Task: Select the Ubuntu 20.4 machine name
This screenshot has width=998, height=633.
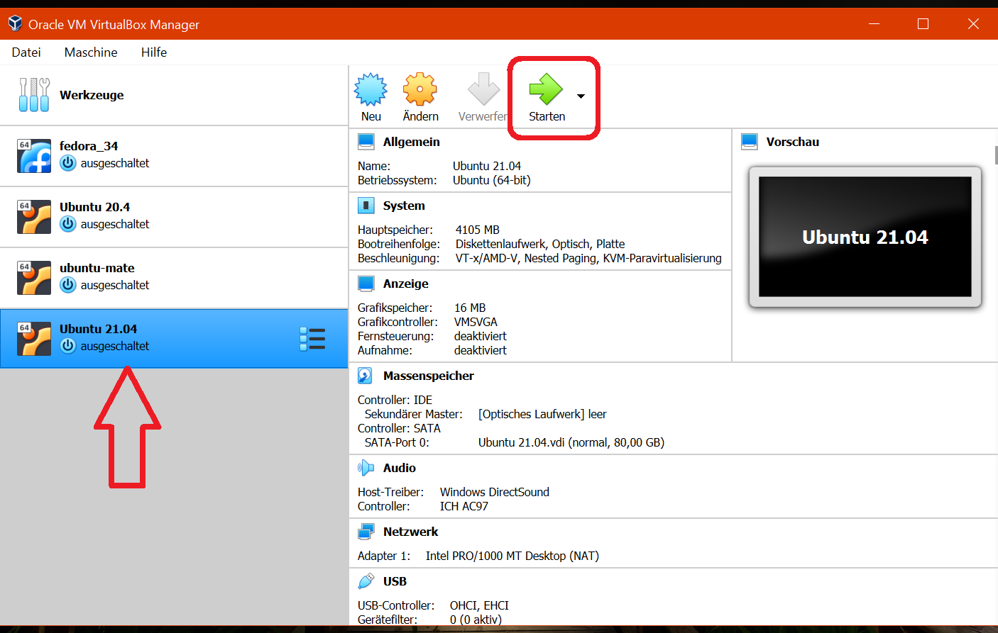Action: tap(95, 207)
